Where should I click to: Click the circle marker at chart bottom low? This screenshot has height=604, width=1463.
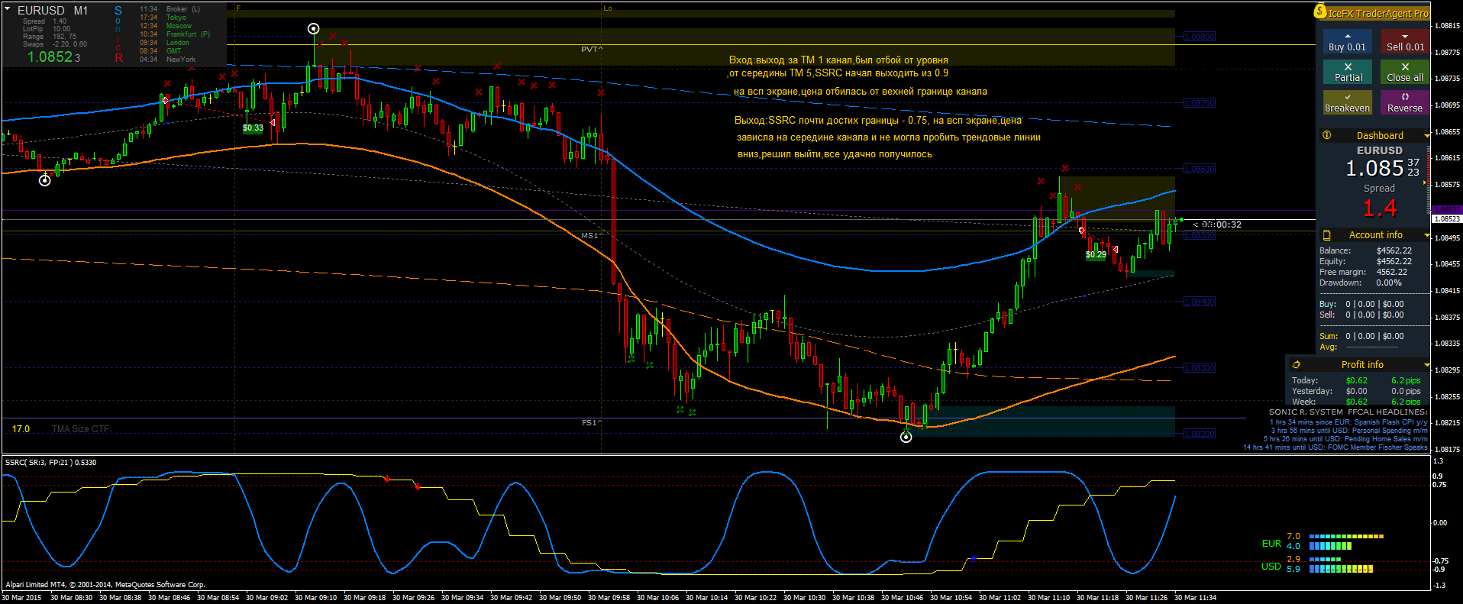click(906, 437)
